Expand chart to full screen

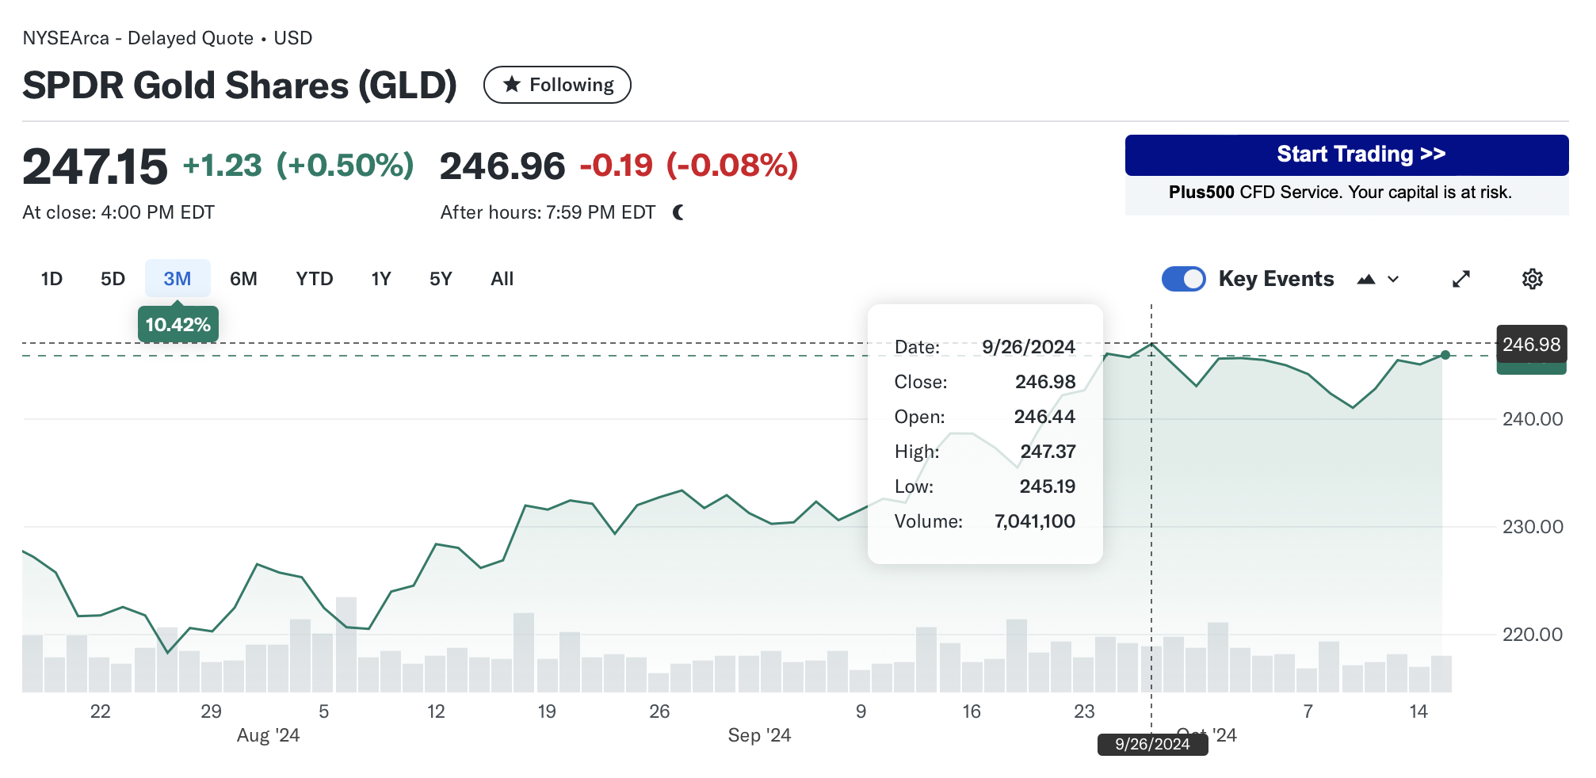[1460, 279]
